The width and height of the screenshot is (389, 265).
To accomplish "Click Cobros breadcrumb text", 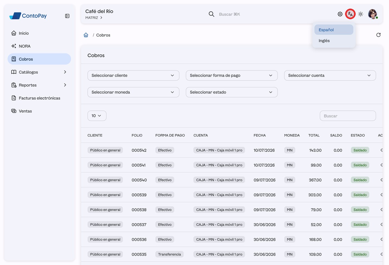I will click(x=103, y=35).
